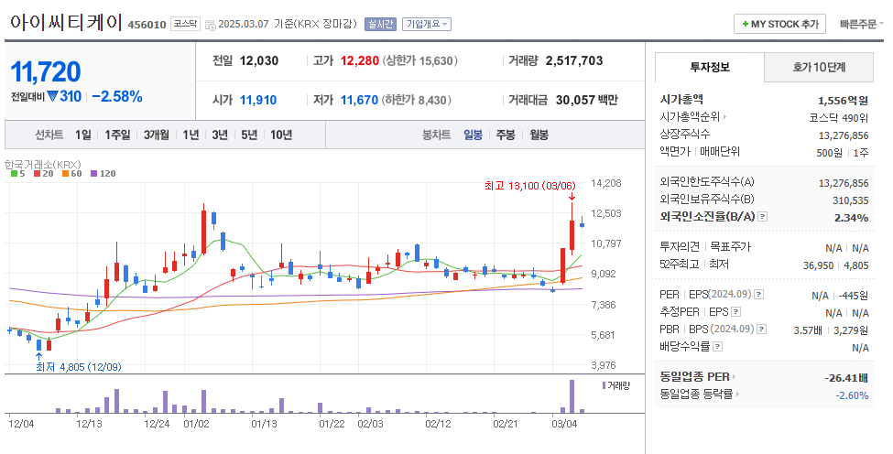The width and height of the screenshot is (893, 454).
Task: Click the market cap value 1,556억원
Action: pyautogui.click(x=843, y=101)
